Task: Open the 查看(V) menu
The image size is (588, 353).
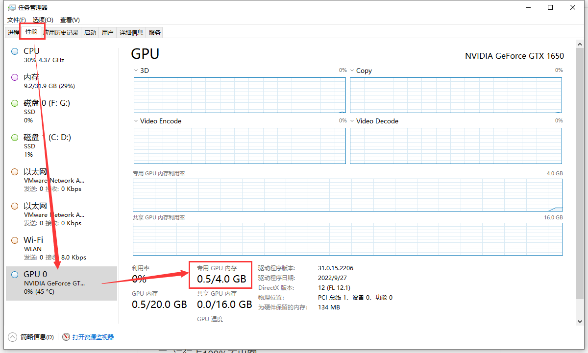Action: [x=70, y=20]
